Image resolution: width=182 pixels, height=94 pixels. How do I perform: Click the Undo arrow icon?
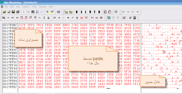click(37, 12)
